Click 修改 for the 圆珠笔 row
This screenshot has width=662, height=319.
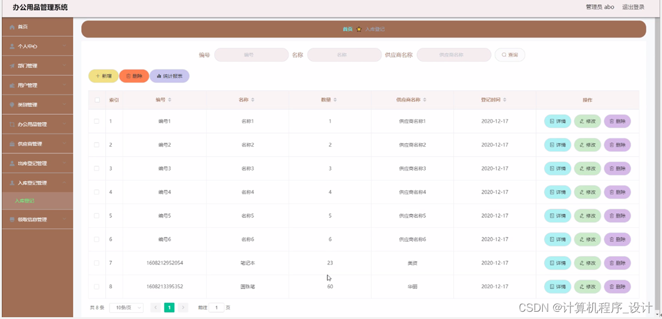[588, 286]
